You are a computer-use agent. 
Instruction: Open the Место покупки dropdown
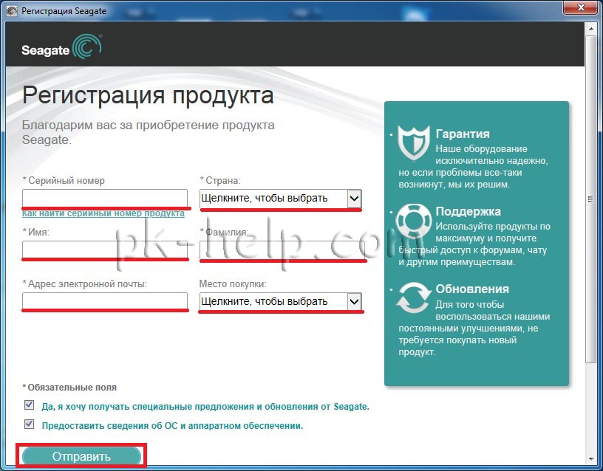tap(280, 302)
